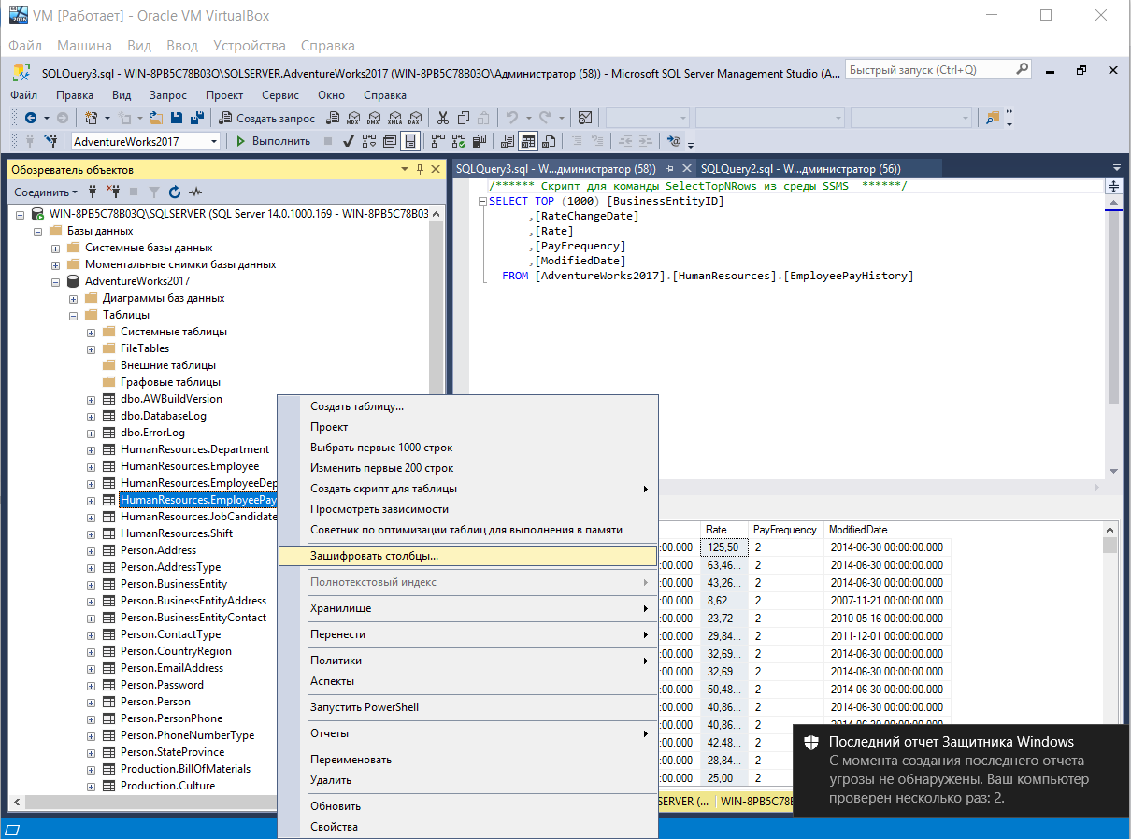
Task: Click the Rate cell with value 125,50
Action: pos(724,547)
